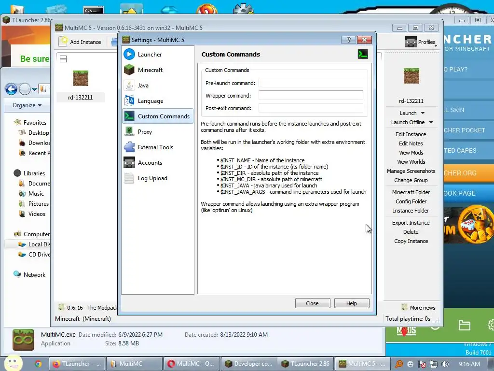Select Desktop in Explorer navigation tree
Viewport: 494px width, 371px height.
pos(34,132)
